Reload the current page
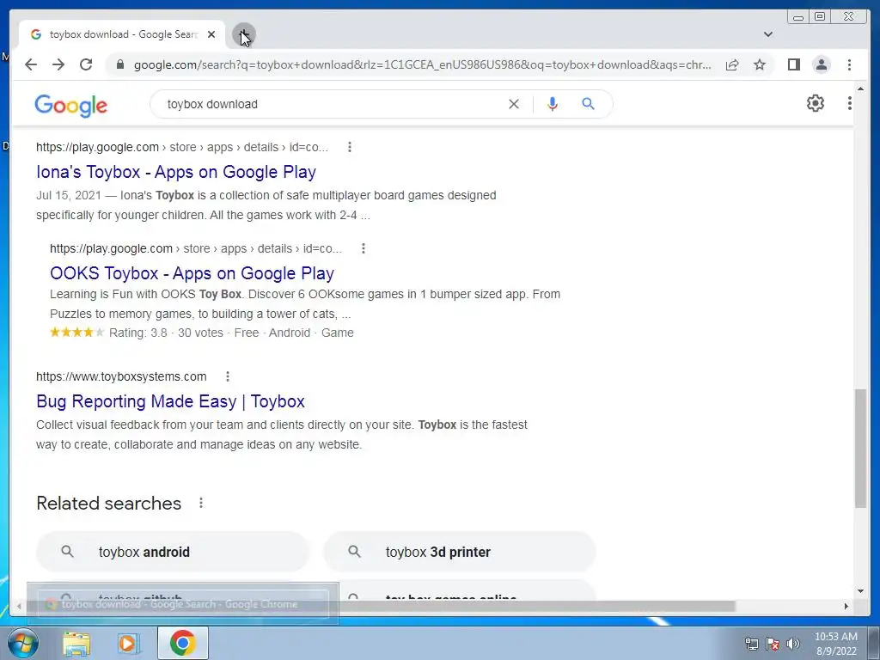880x660 pixels. [86, 64]
